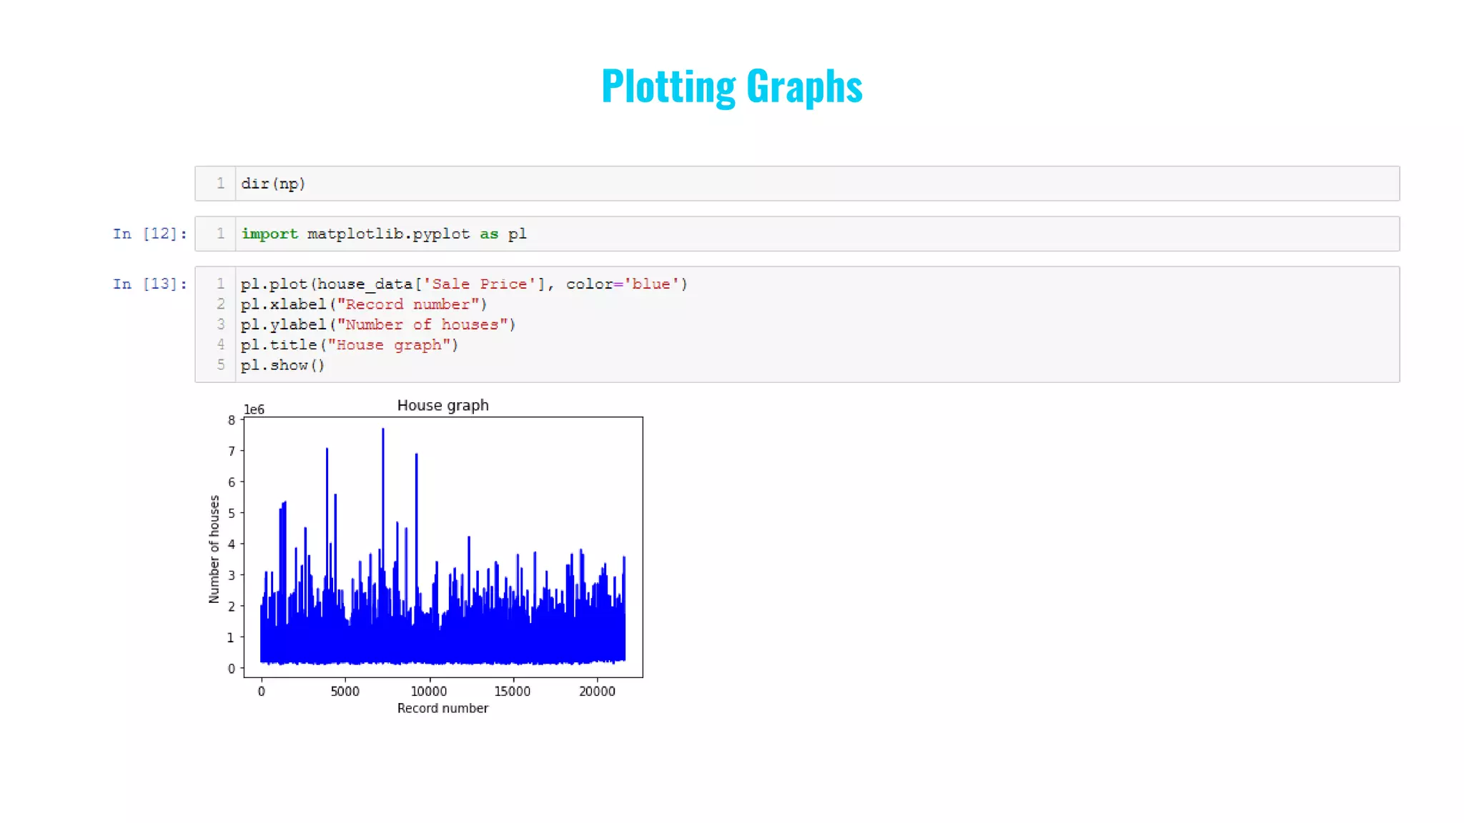This screenshot has width=1464, height=823.
Task: Click the In [13] prompt label
Action: tap(149, 284)
